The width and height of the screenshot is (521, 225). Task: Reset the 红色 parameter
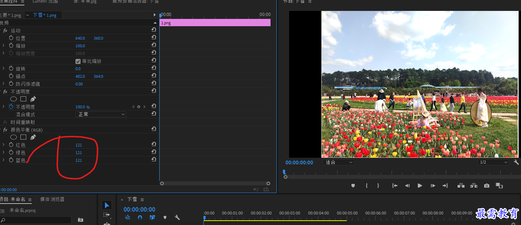tap(154, 144)
